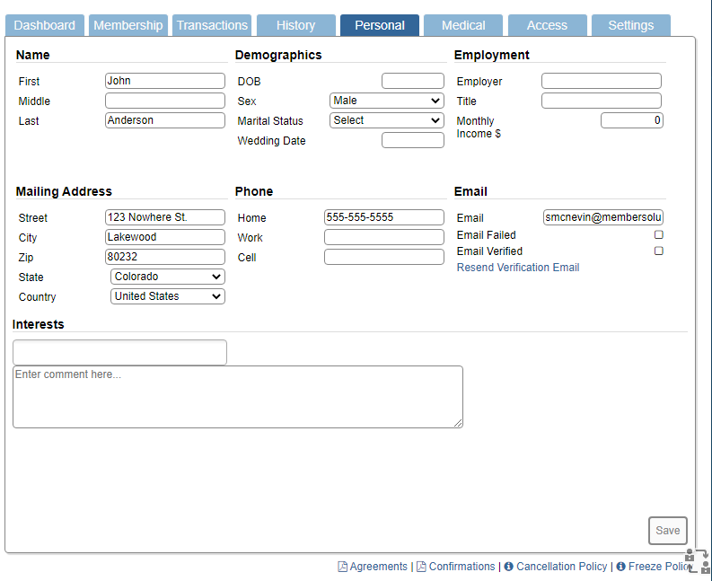Viewport: 712px width, 581px height.
Task: Open the Dashboard tab
Action: 45,25
